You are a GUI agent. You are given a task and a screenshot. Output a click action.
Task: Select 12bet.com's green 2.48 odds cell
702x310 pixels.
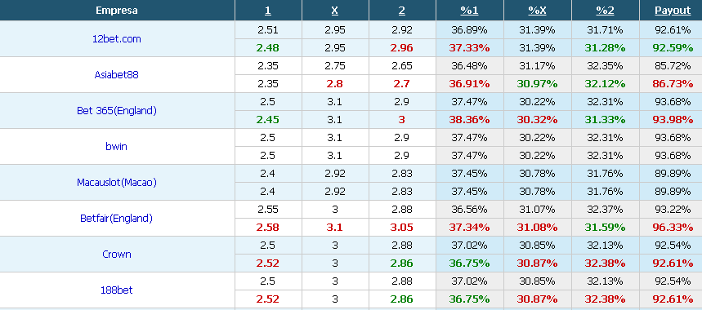pos(268,48)
